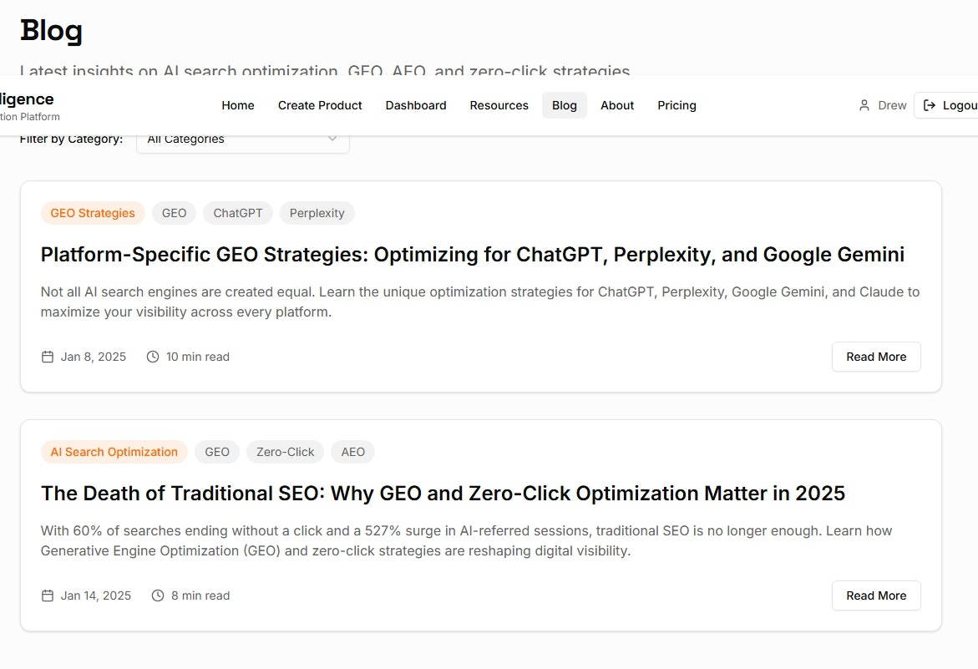Click the calendar icon next to Jan 14, 2025

[x=48, y=596]
